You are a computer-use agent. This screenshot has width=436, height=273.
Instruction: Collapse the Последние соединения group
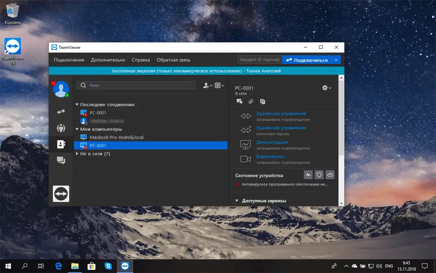(77, 104)
